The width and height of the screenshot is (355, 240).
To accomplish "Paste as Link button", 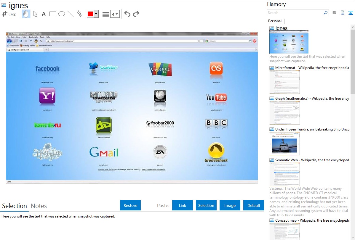I will coord(183,205).
